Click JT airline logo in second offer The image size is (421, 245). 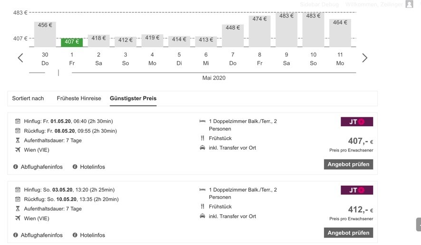(x=357, y=190)
